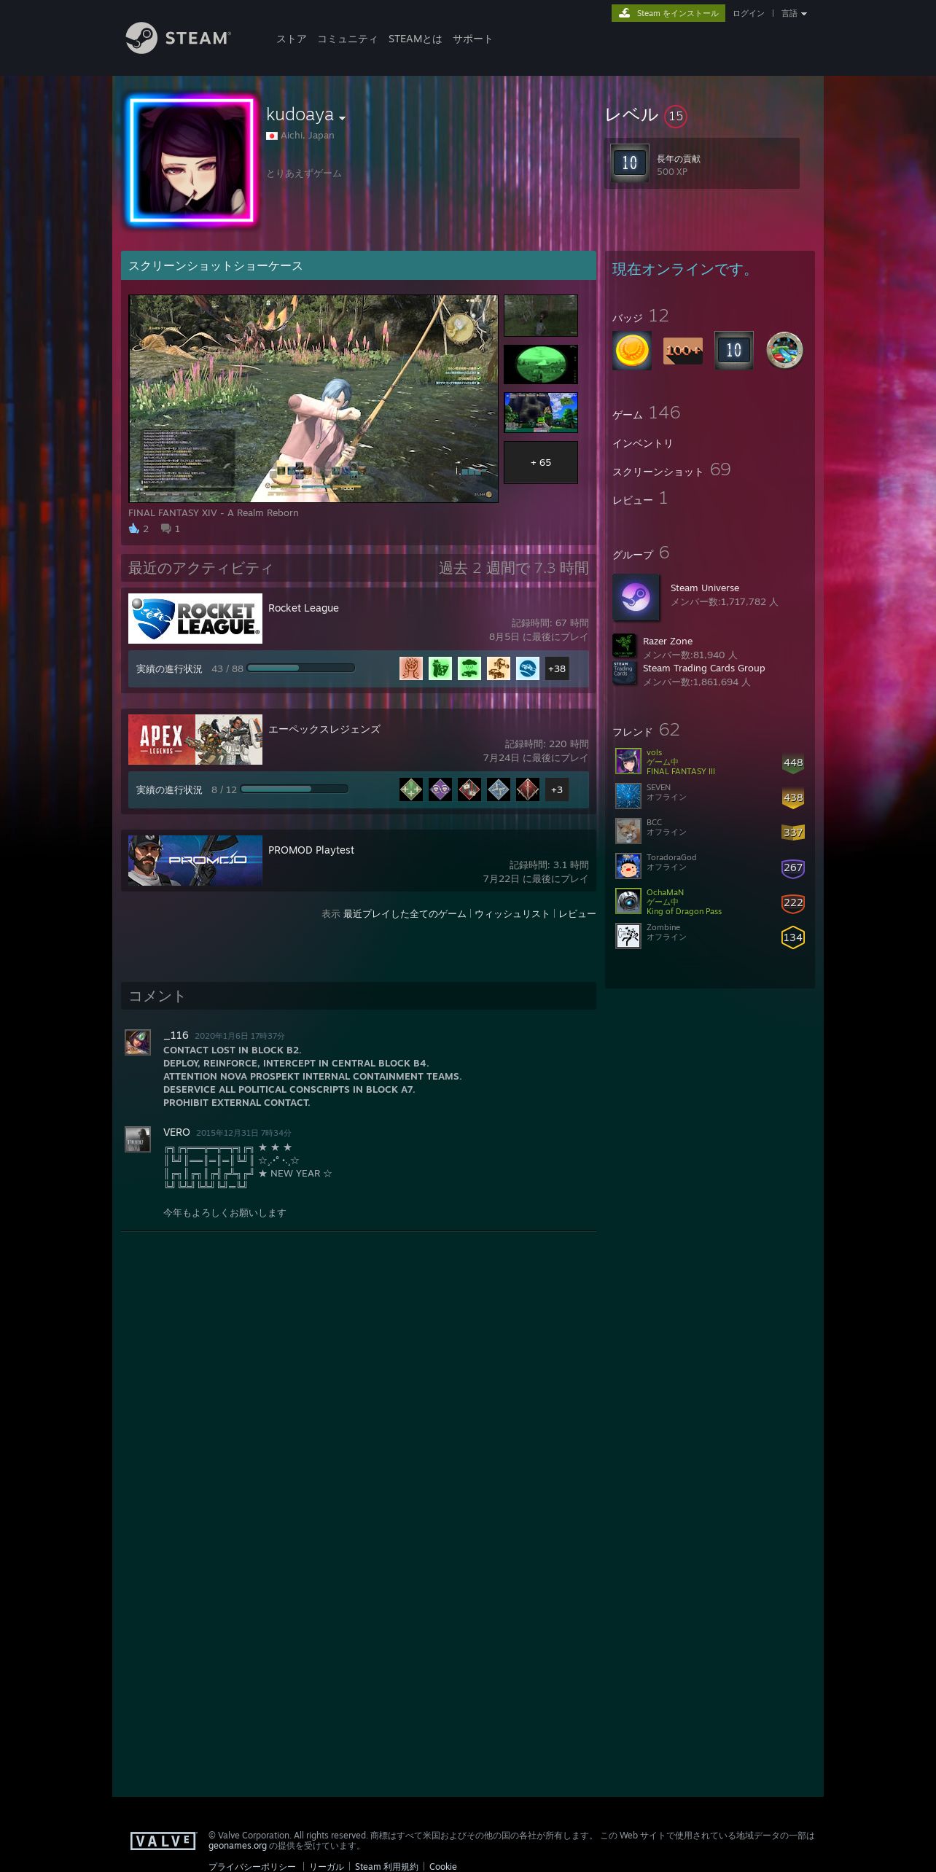
Task: Open the dark forest screenshot thumbnail
Action: click(x=541, y=315)
